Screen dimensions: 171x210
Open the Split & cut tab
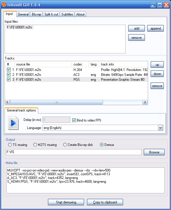tap(51, 14)
